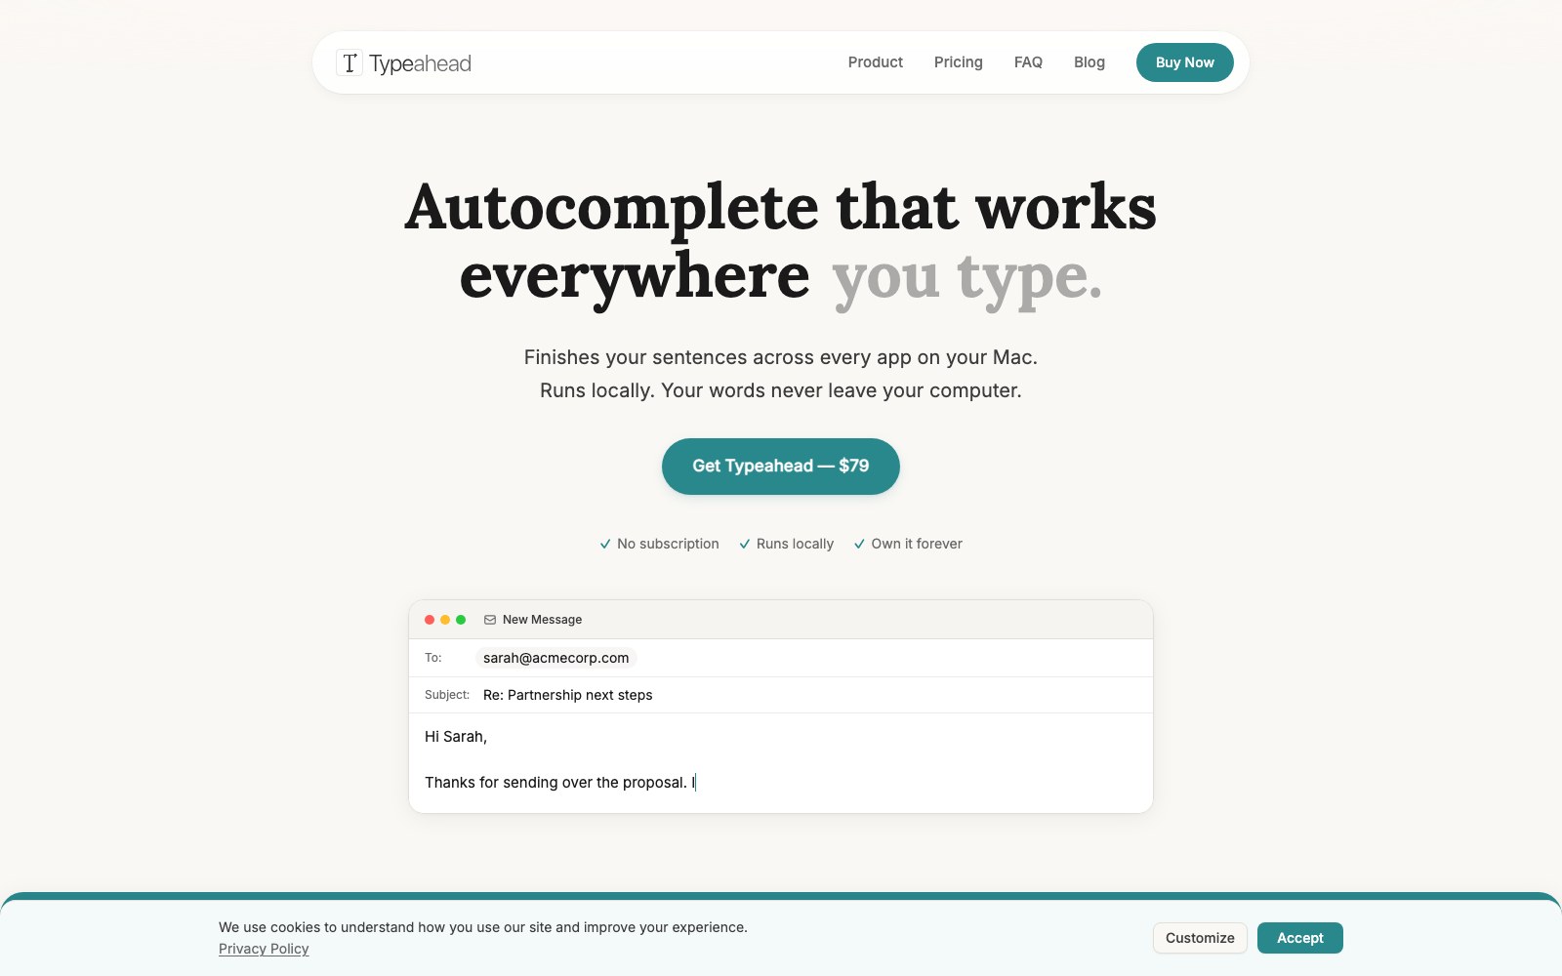This screenshot has width=1562, height=976.
Task: Click the Hi Sarah, greeting line
Action: click(456, 737)
